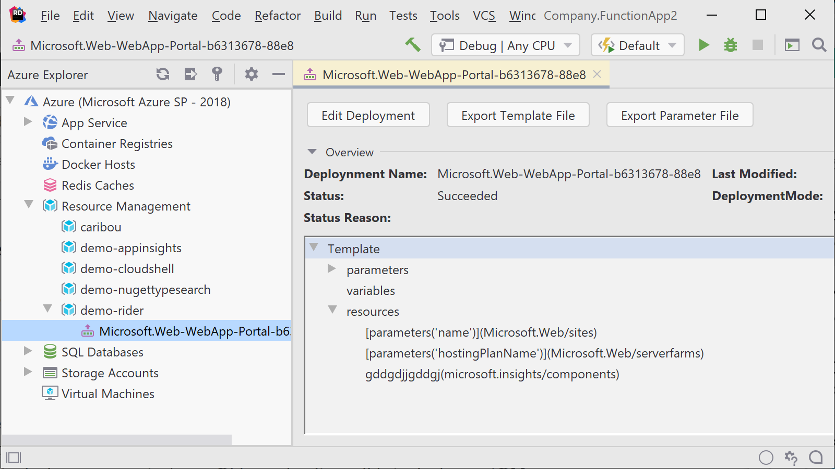Expand the SQL Databases node
Viewport: 835px width, 469px height.
[28, 351]
